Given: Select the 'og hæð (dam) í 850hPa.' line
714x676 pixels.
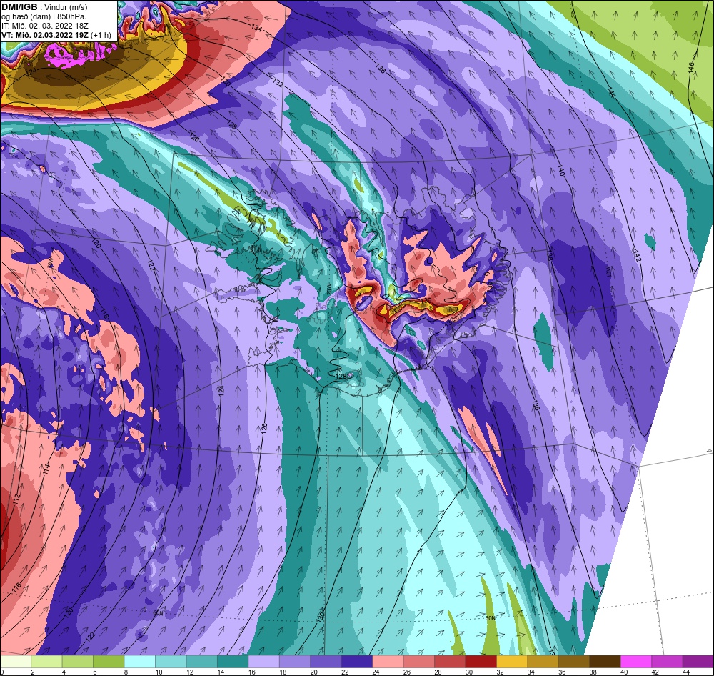Looking at the screenshot, I should [x=44, y=16].
